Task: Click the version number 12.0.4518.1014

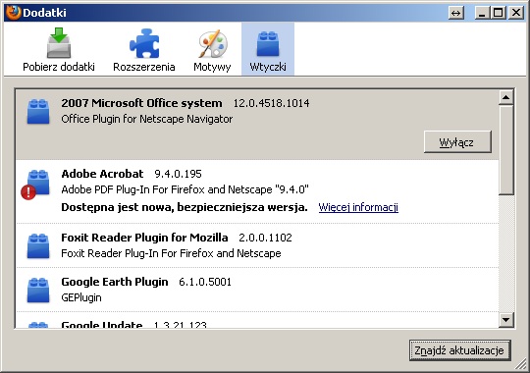Action: coord(271,103)
